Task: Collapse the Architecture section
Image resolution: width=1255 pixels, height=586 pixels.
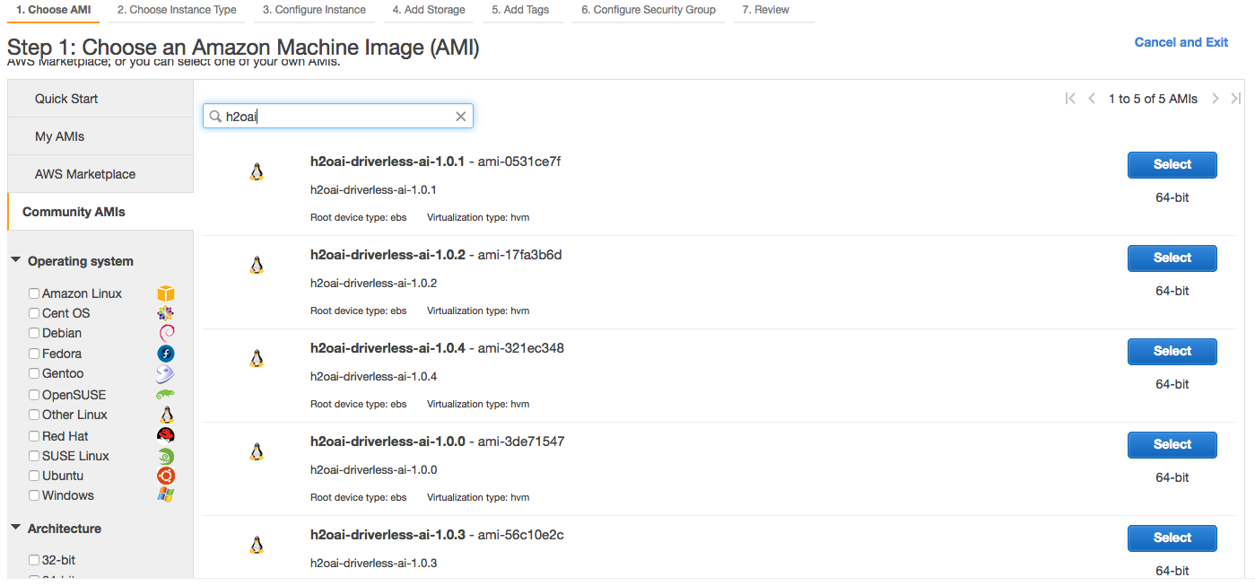Action: (14, 529)
